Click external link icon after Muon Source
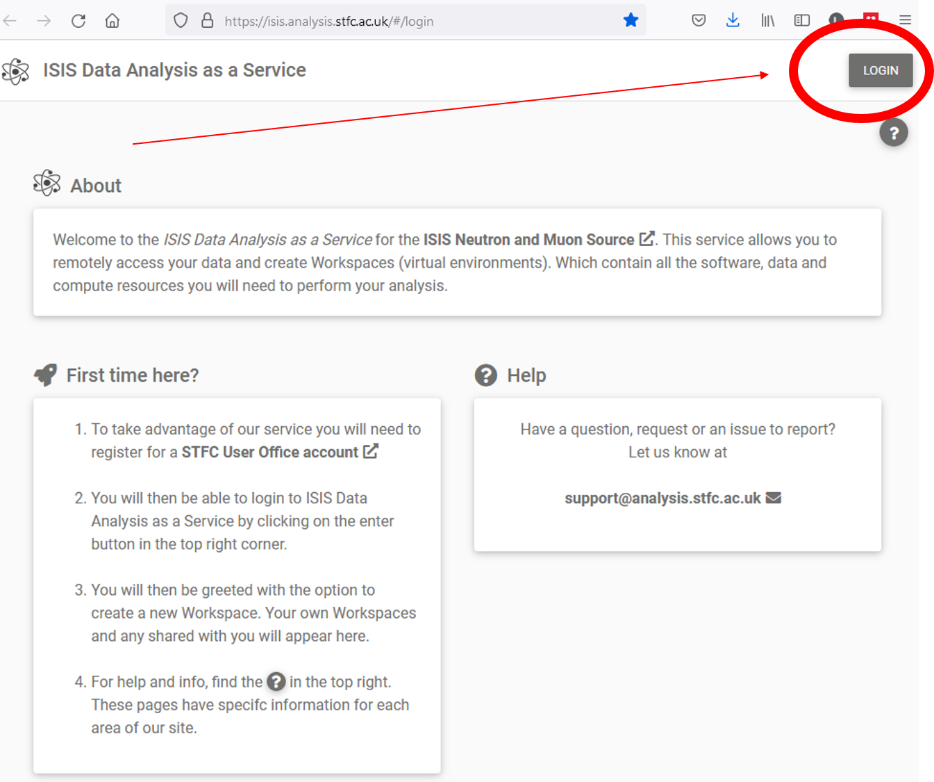 pos(647,238)
